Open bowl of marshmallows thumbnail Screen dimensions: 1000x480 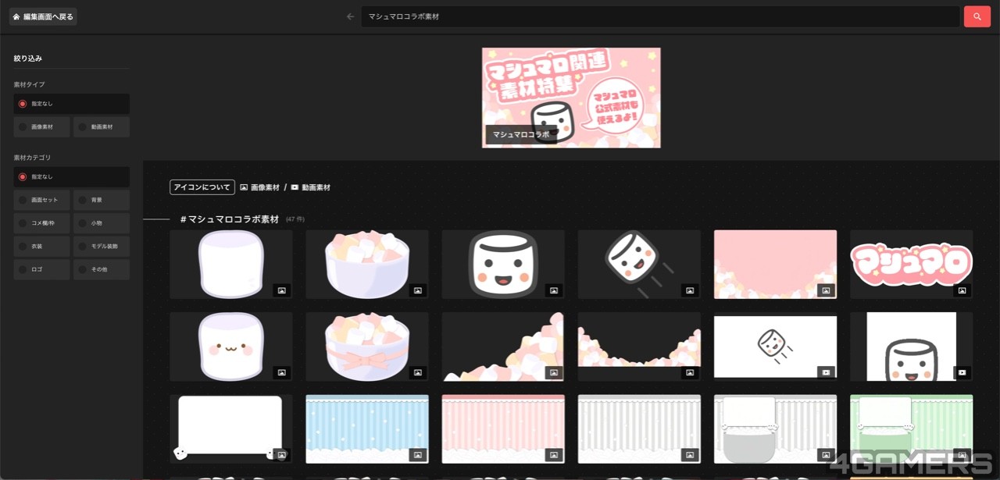point(367,264)
